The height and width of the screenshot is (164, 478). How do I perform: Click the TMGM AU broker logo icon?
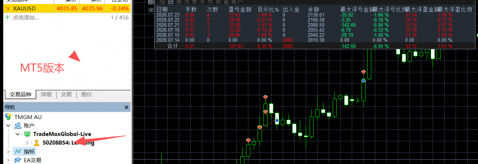point(8,117)
